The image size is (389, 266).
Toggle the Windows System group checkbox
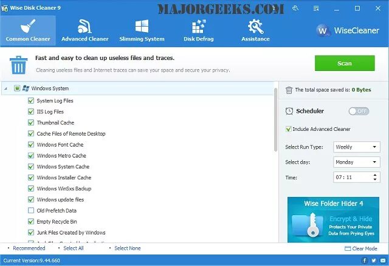pyautogui.click(x=17, y=88)
